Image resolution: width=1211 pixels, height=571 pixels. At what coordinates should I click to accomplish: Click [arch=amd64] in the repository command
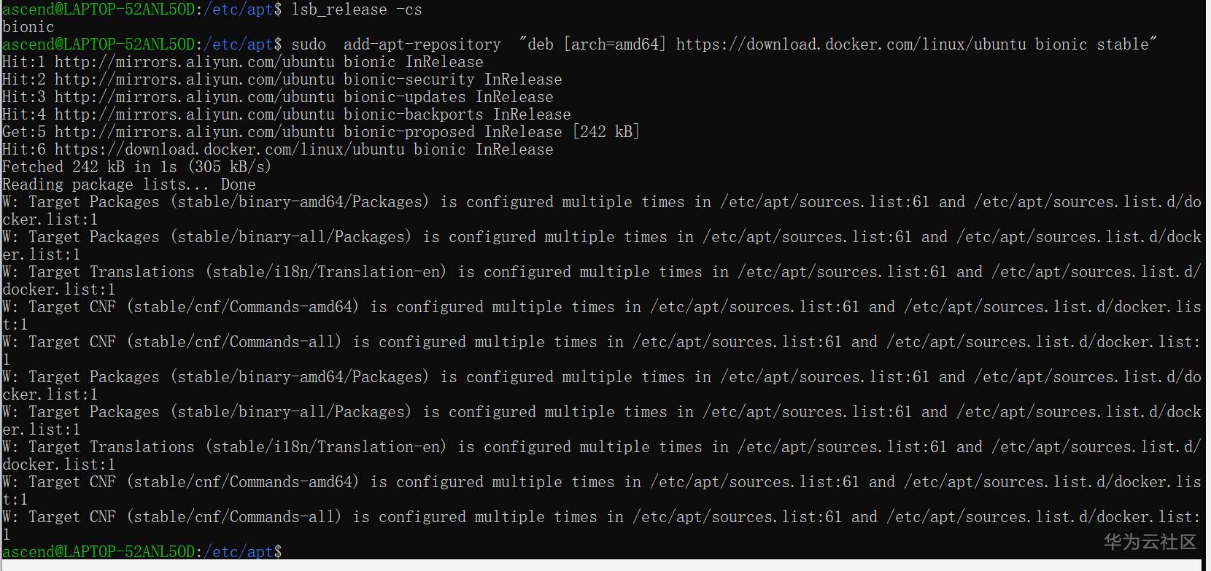click(x=615, y=44)
